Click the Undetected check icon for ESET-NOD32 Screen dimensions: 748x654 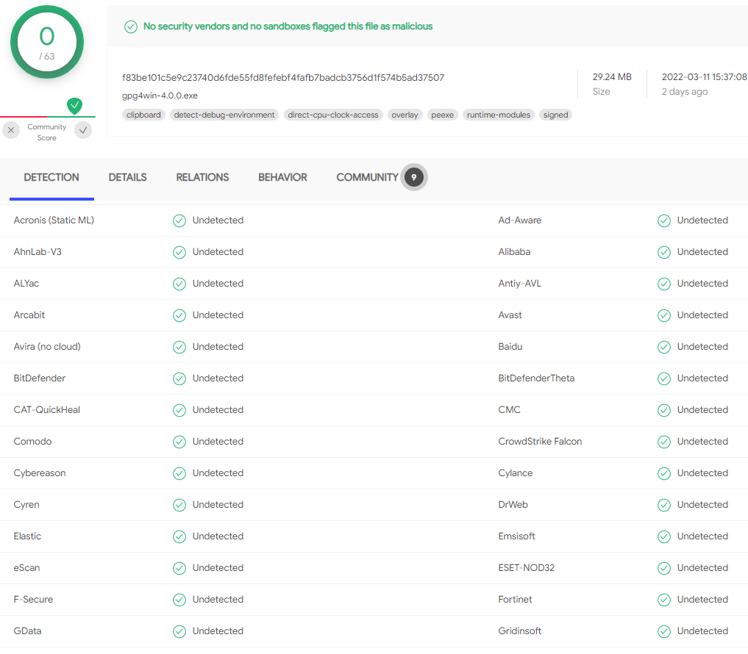coord(664,568)
